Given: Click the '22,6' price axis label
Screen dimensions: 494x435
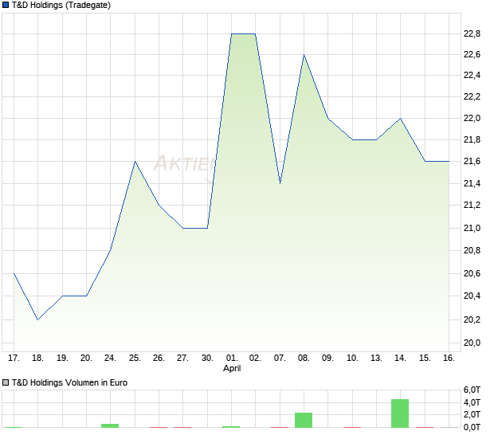Looking at the screenshot, I should (472, 54).
